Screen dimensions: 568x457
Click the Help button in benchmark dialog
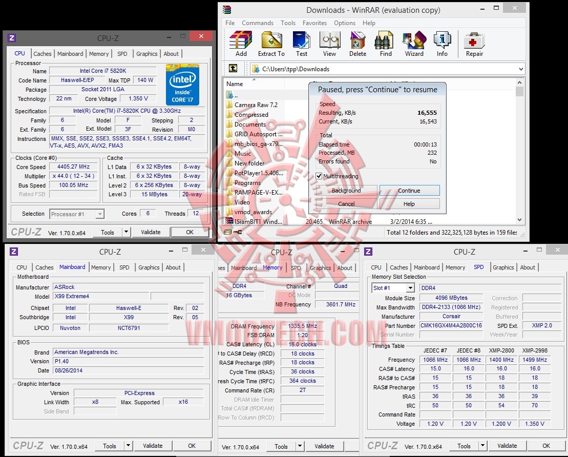coord(409,204)
